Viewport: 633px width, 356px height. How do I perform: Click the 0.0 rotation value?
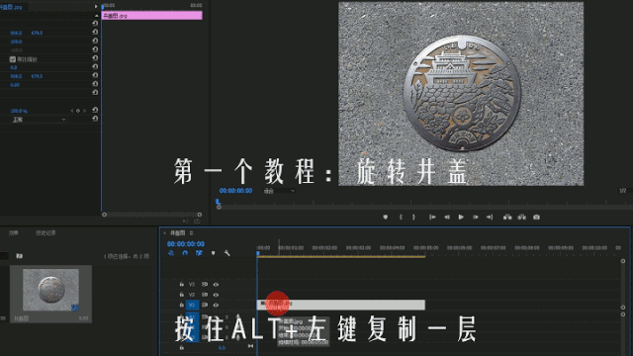14,68
